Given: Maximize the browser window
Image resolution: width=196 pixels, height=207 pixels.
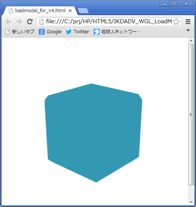Looking at the screenshot, I should [174, 3].
